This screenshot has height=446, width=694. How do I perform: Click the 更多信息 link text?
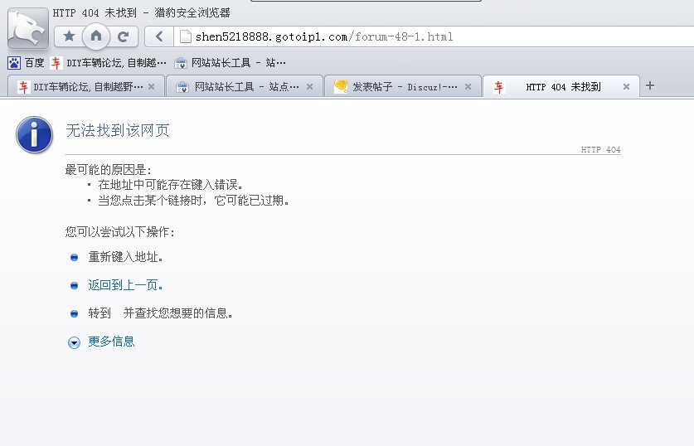pos(111,342)
